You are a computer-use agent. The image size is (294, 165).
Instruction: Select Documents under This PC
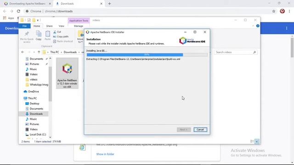point(34,109)
